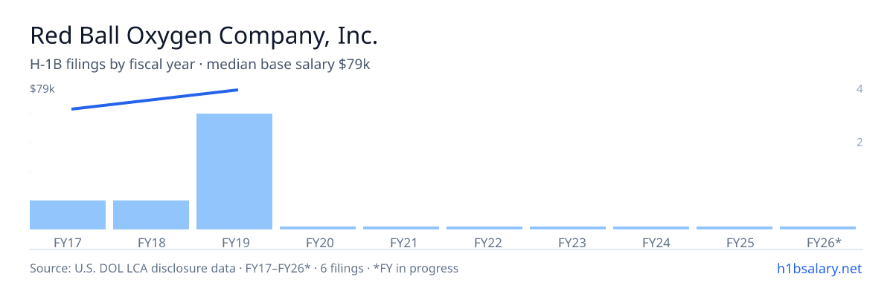This screenshot has width=893, height=297.
Task: Click the chart title Red Ball Oxygen Company
Action: [204, 36]
